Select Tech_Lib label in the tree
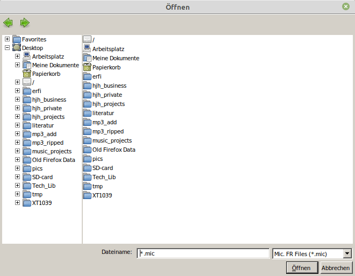 pyautogui.click(x=44, y=186)
